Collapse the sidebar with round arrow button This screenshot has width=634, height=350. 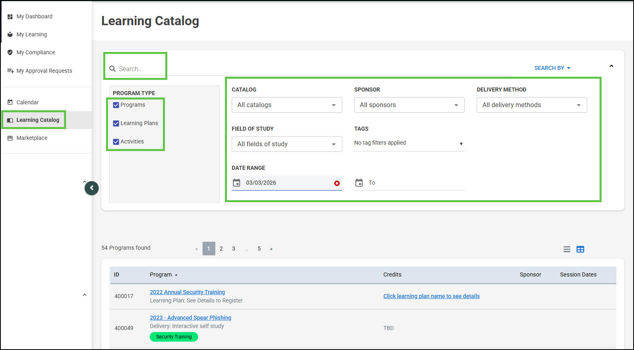tap(92, 188)
